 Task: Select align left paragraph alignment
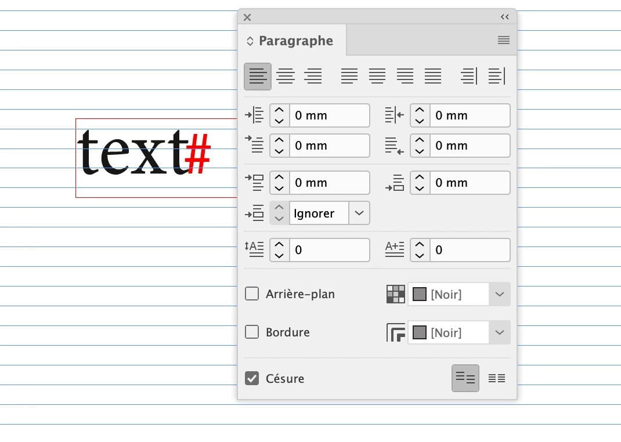click(258, 77)
